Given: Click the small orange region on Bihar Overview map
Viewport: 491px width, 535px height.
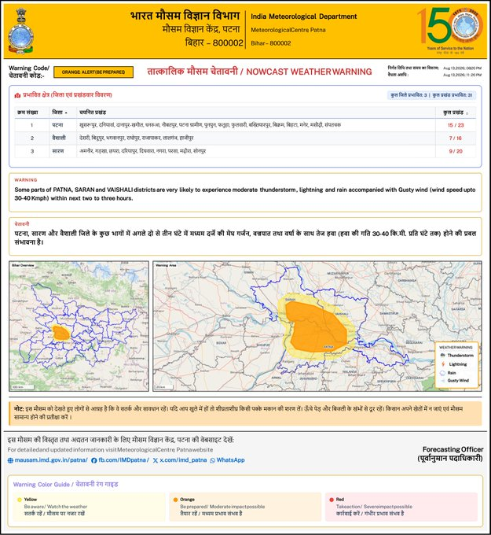Looking at the screenshot, I should [x=61, y=333].
